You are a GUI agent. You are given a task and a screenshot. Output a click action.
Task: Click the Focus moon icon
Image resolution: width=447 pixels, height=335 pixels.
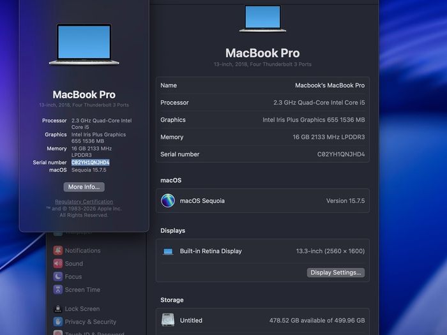click(x=58, y=276)
